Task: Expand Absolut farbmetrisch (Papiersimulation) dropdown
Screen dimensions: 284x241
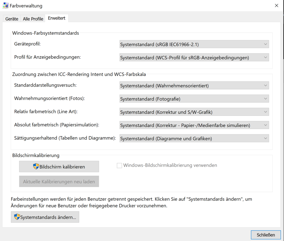Action: coord(194,125)
